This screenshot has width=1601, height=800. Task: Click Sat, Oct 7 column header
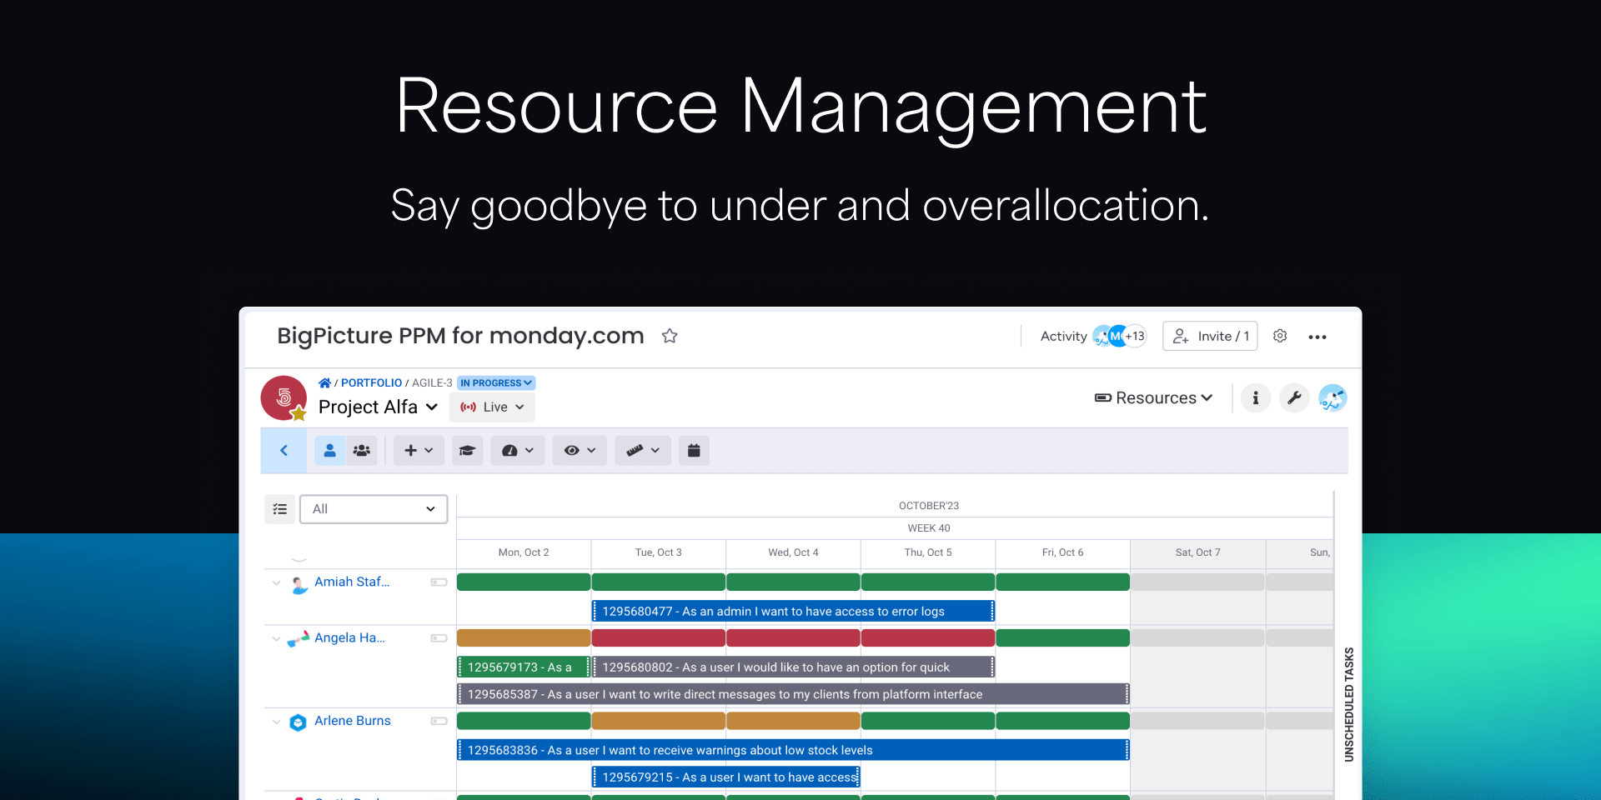(x=1198, y=552)
